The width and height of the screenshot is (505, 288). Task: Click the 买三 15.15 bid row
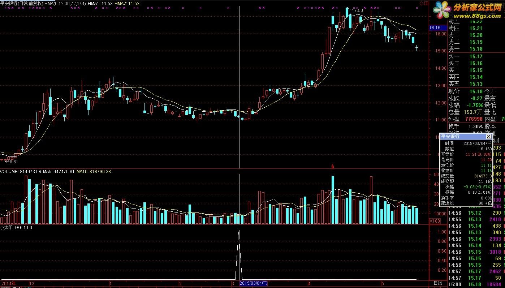click(x=466, y=70)
